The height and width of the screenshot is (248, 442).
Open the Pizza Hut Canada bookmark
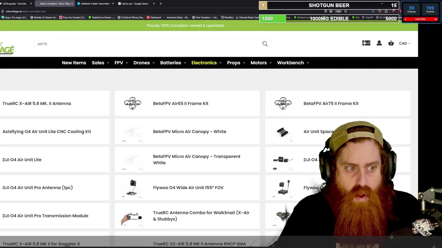(x=73, y=17)
